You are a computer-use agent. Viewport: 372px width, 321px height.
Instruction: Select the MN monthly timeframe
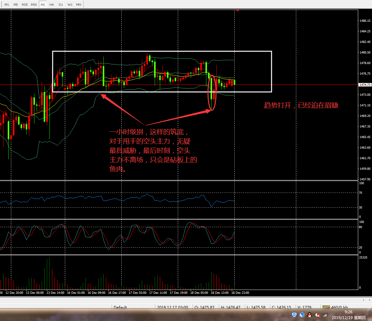click(x=79, y=5)
